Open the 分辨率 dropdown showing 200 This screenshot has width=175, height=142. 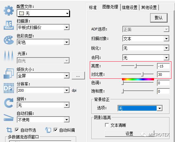coord(43,90)
